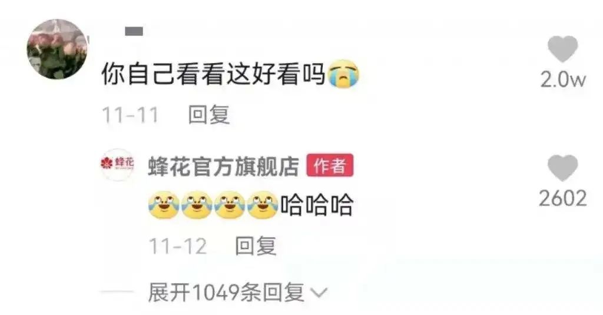Reply to the comment dated 11-11
This screenshot has height=315, width=603.
click(209, 115)
